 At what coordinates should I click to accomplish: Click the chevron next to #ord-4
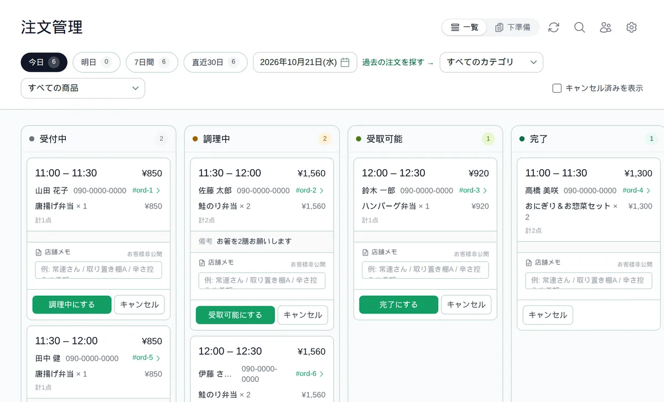(649, 190)
